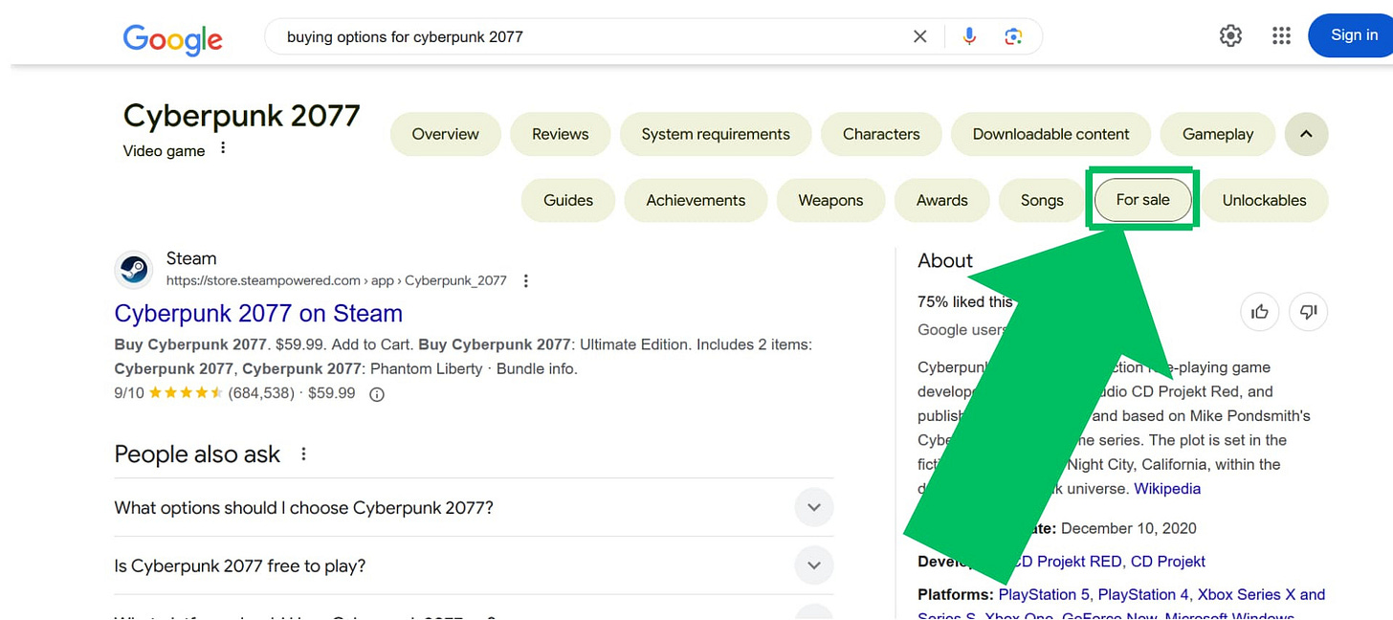Open the settings gear
Image resolution: width=1393 pixels, height=620 pixels.
[1230, 36]
